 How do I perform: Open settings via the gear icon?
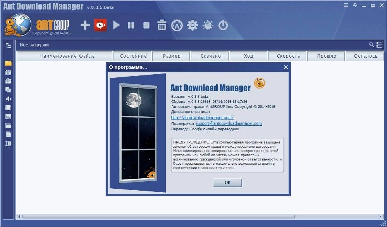click(x=193, y=25)
